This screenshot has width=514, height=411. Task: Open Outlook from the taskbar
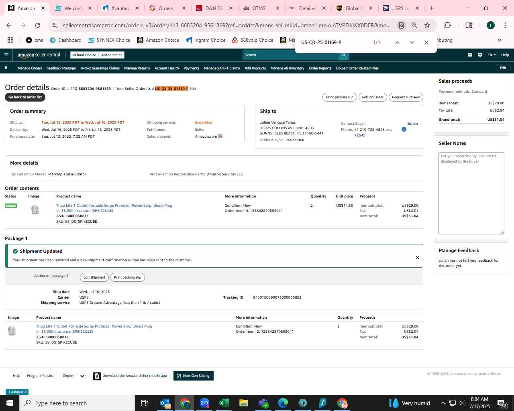[x=165, y=403]
